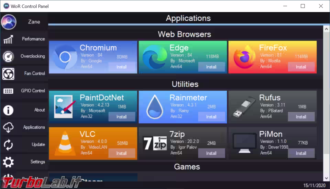Click 7zip author Igor Pavlov text
The height and width of the screenshot is (189, 330).
tap(184, 147)
